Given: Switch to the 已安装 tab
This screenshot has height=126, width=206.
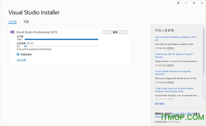Looking at the screenshot, I should [12, 22].
